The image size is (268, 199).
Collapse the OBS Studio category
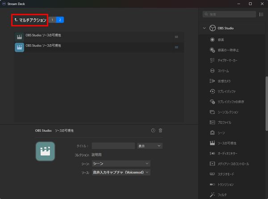[205, 28]
